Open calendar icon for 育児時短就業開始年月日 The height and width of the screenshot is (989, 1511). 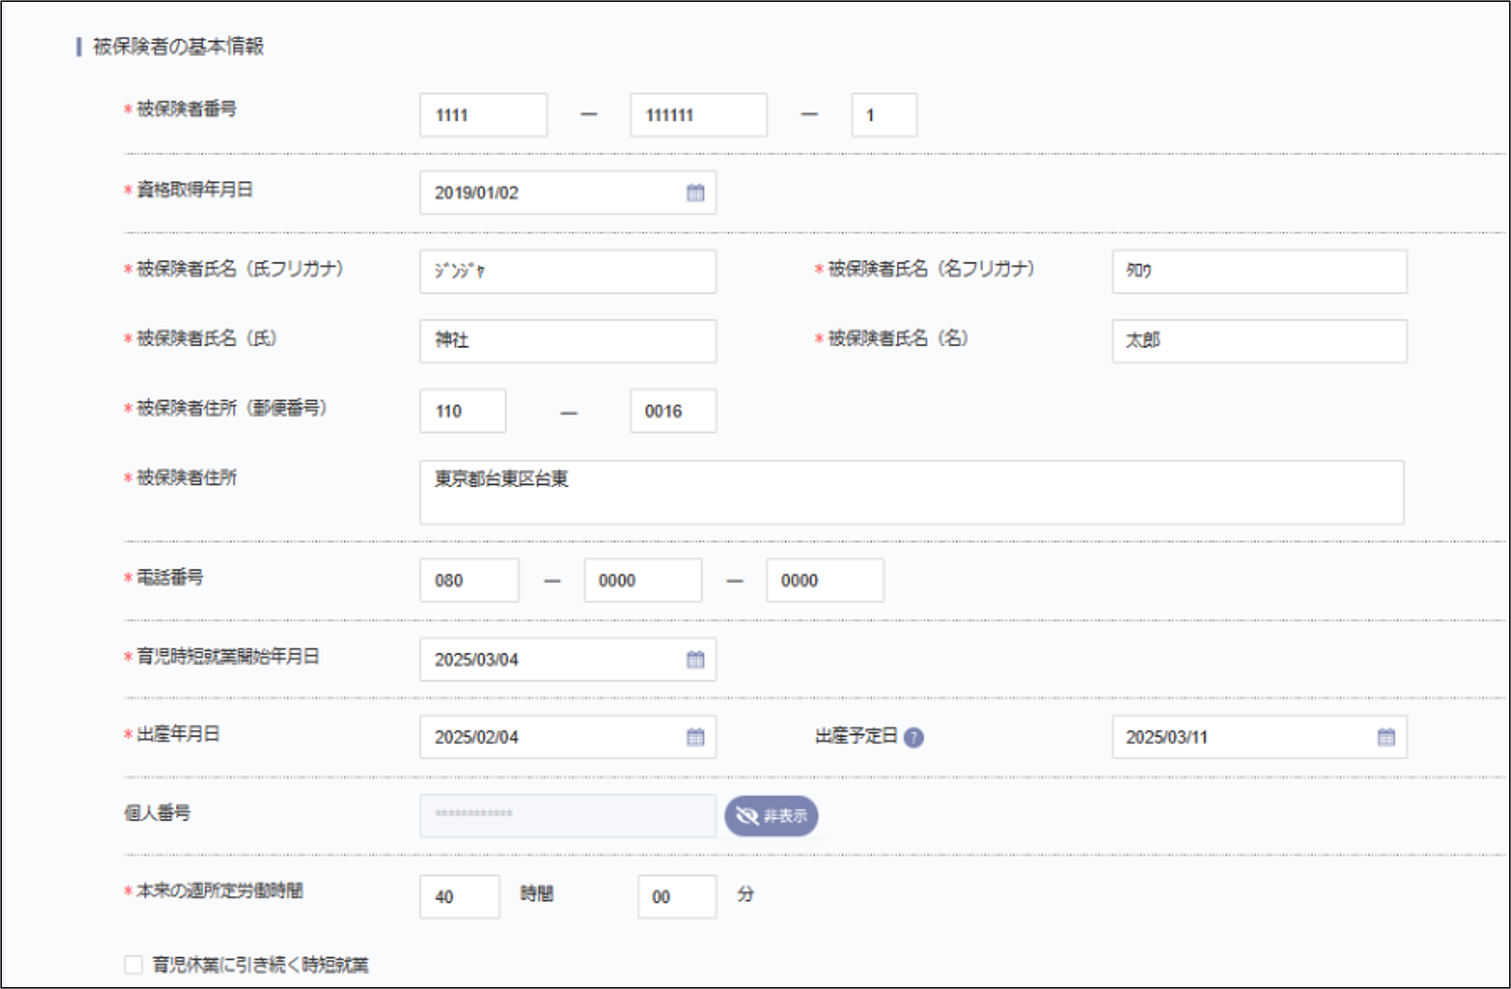coord(695,659)
